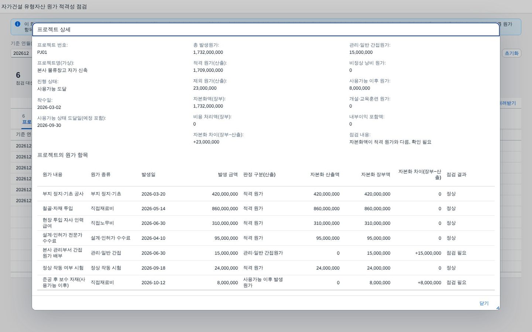
Task: Click the project name 본사 물류창고 자가 신축
Action: pyautogui.click(x=62, y=70)
